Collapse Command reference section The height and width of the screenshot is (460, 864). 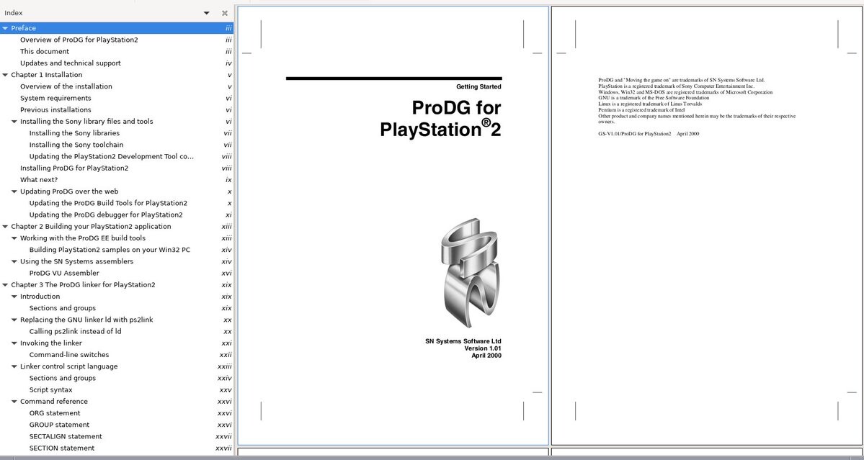[14, 402]
